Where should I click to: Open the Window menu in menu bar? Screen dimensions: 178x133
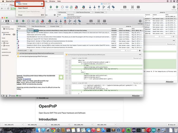[52, 1]
